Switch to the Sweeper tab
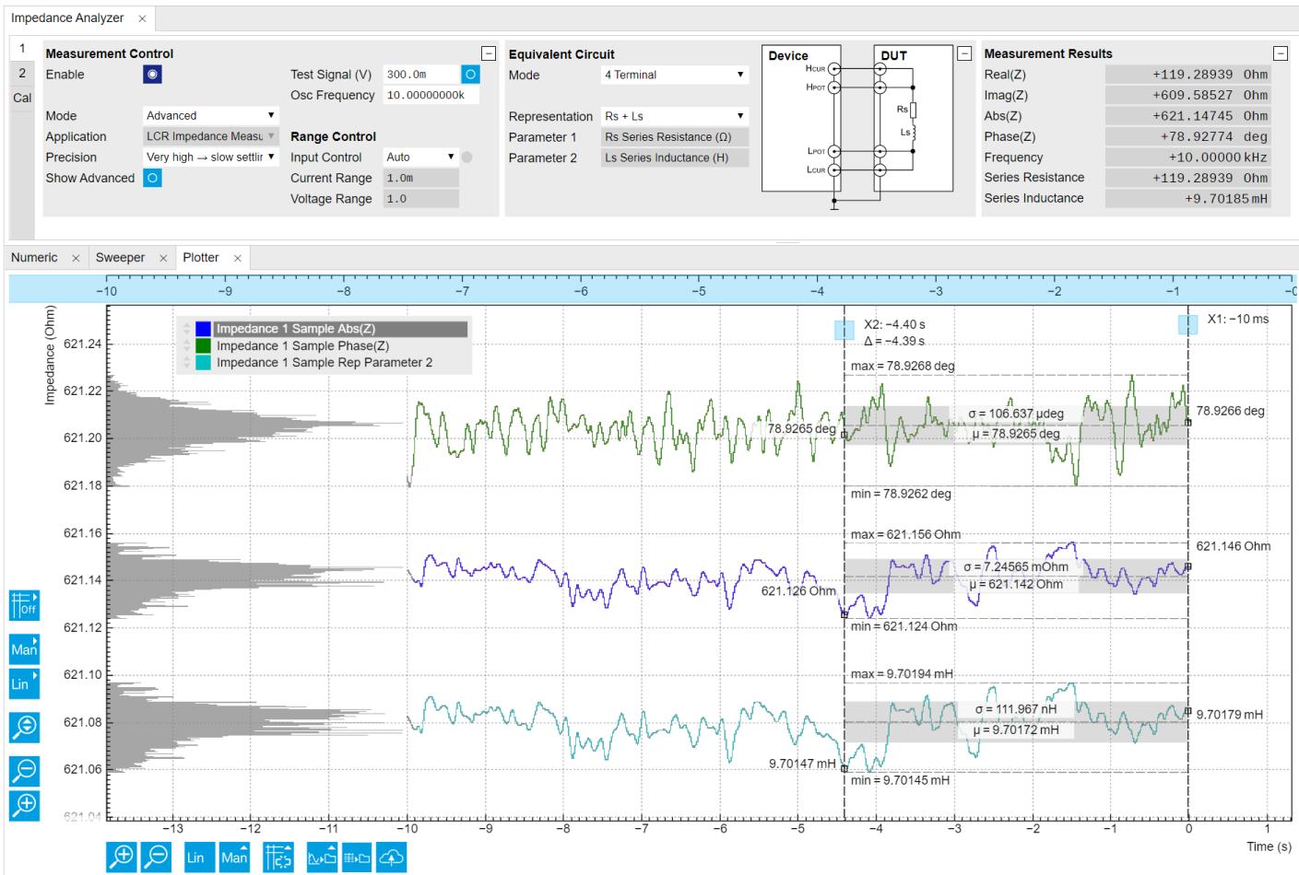 (x=121, y=258)
